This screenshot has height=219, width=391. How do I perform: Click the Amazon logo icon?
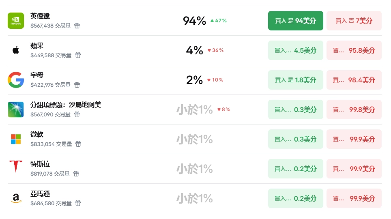click(16, 198)
